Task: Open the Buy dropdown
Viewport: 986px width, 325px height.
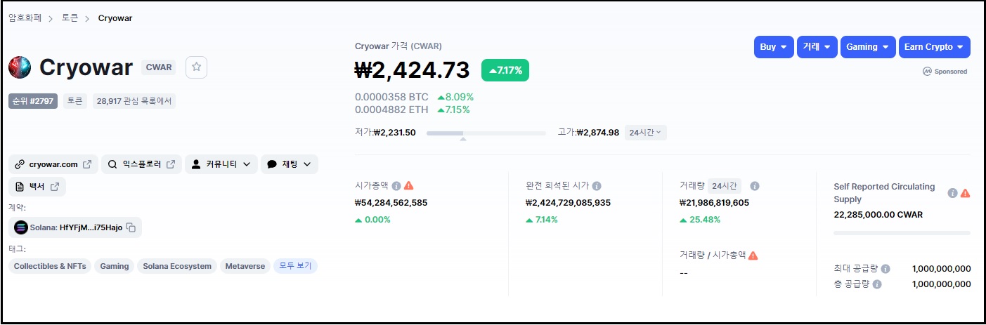Action: coord(774,47)
